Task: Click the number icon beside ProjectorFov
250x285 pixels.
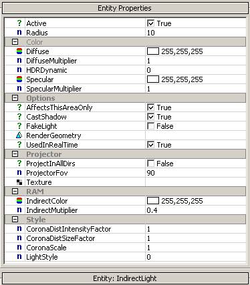Action: click(19, 173)
